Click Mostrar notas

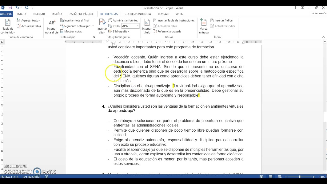point(71,31)
